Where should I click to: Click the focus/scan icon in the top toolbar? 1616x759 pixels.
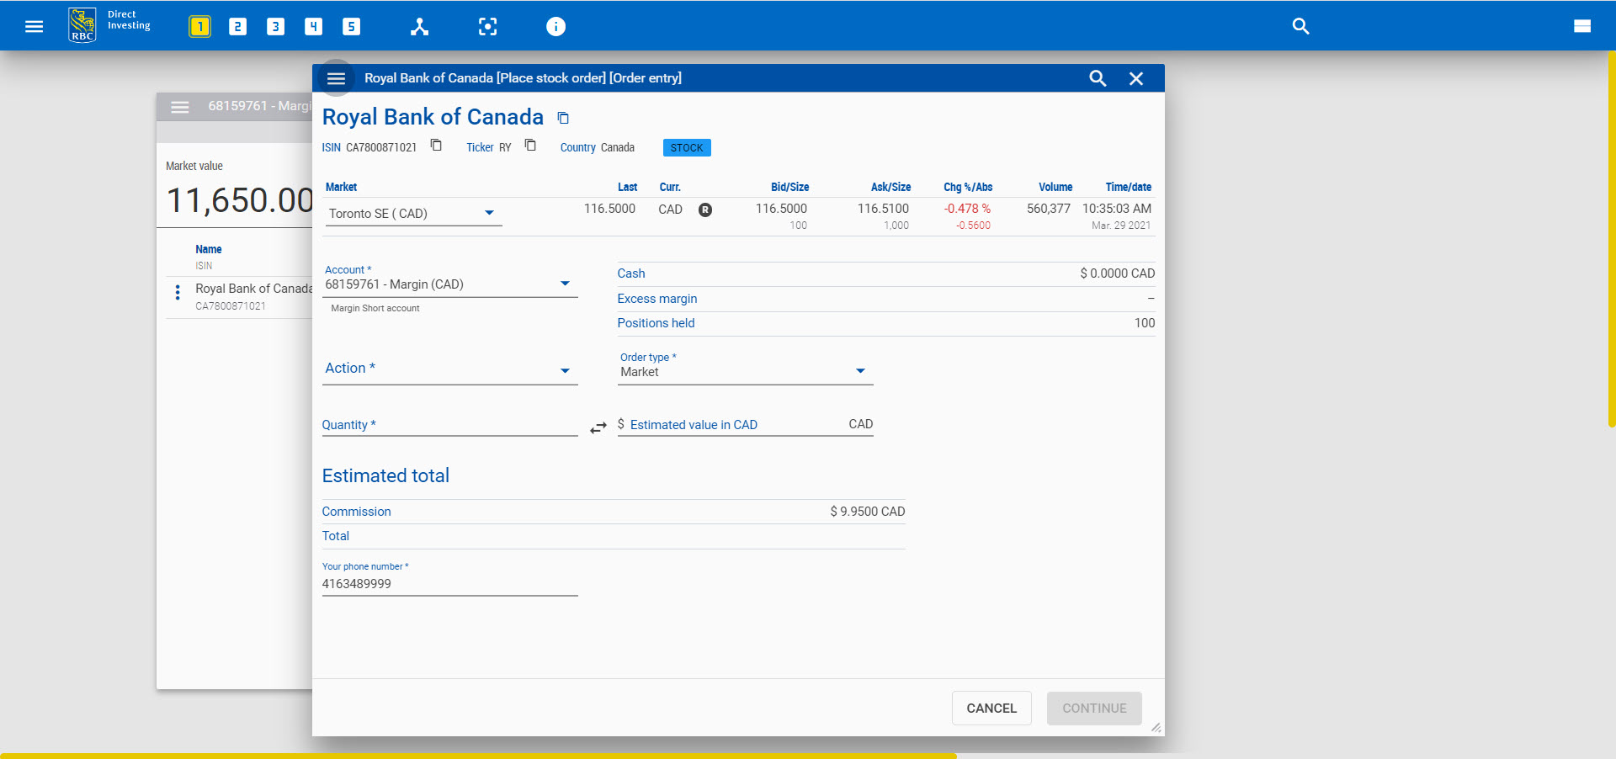tap(488, 26)
